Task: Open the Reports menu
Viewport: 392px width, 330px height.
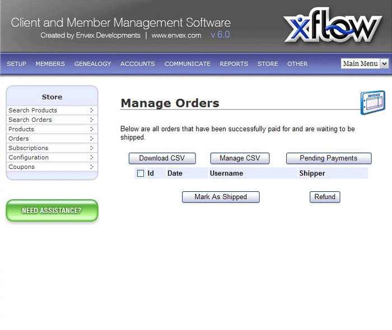Action: (x=234, y=64)
